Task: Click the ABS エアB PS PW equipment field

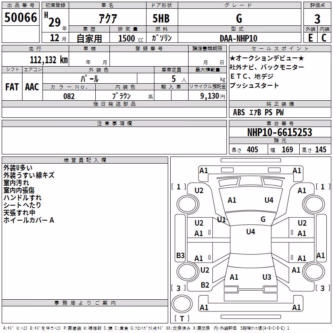Action: (x=280, y=112)
